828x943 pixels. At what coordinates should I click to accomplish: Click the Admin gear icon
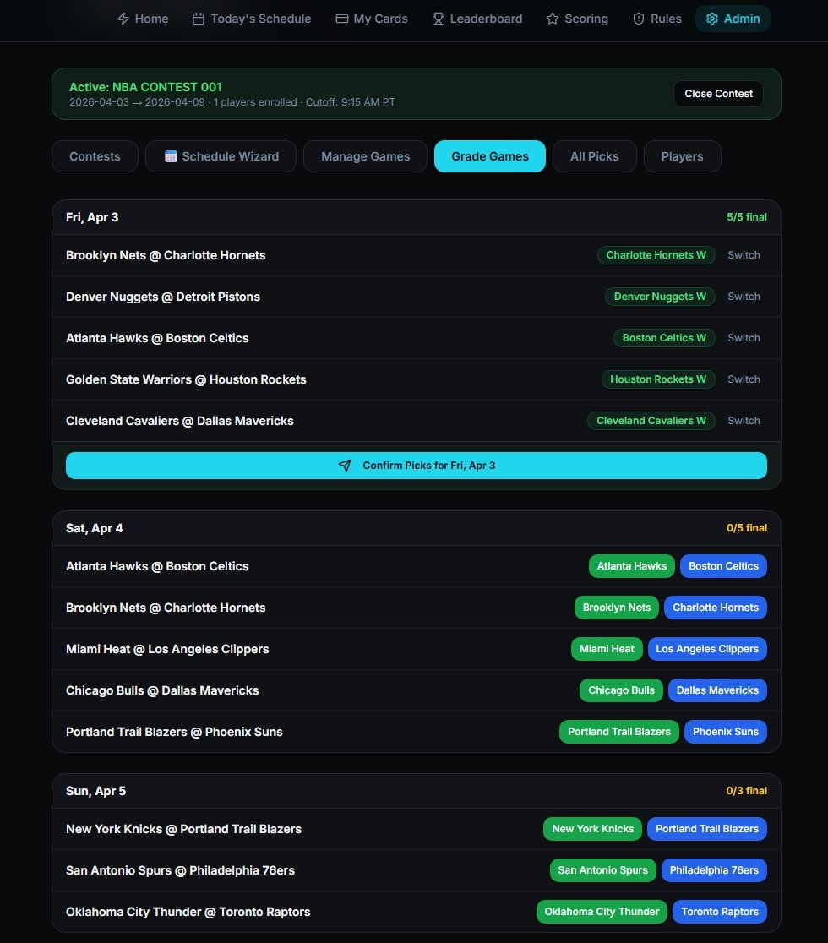tap(712, 19)
